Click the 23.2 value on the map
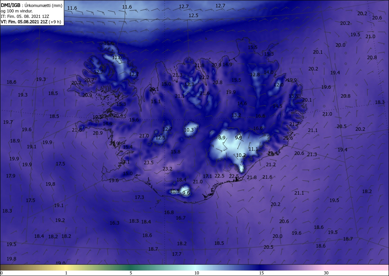Viewport: 389px width, 276px height. point(167,169)
